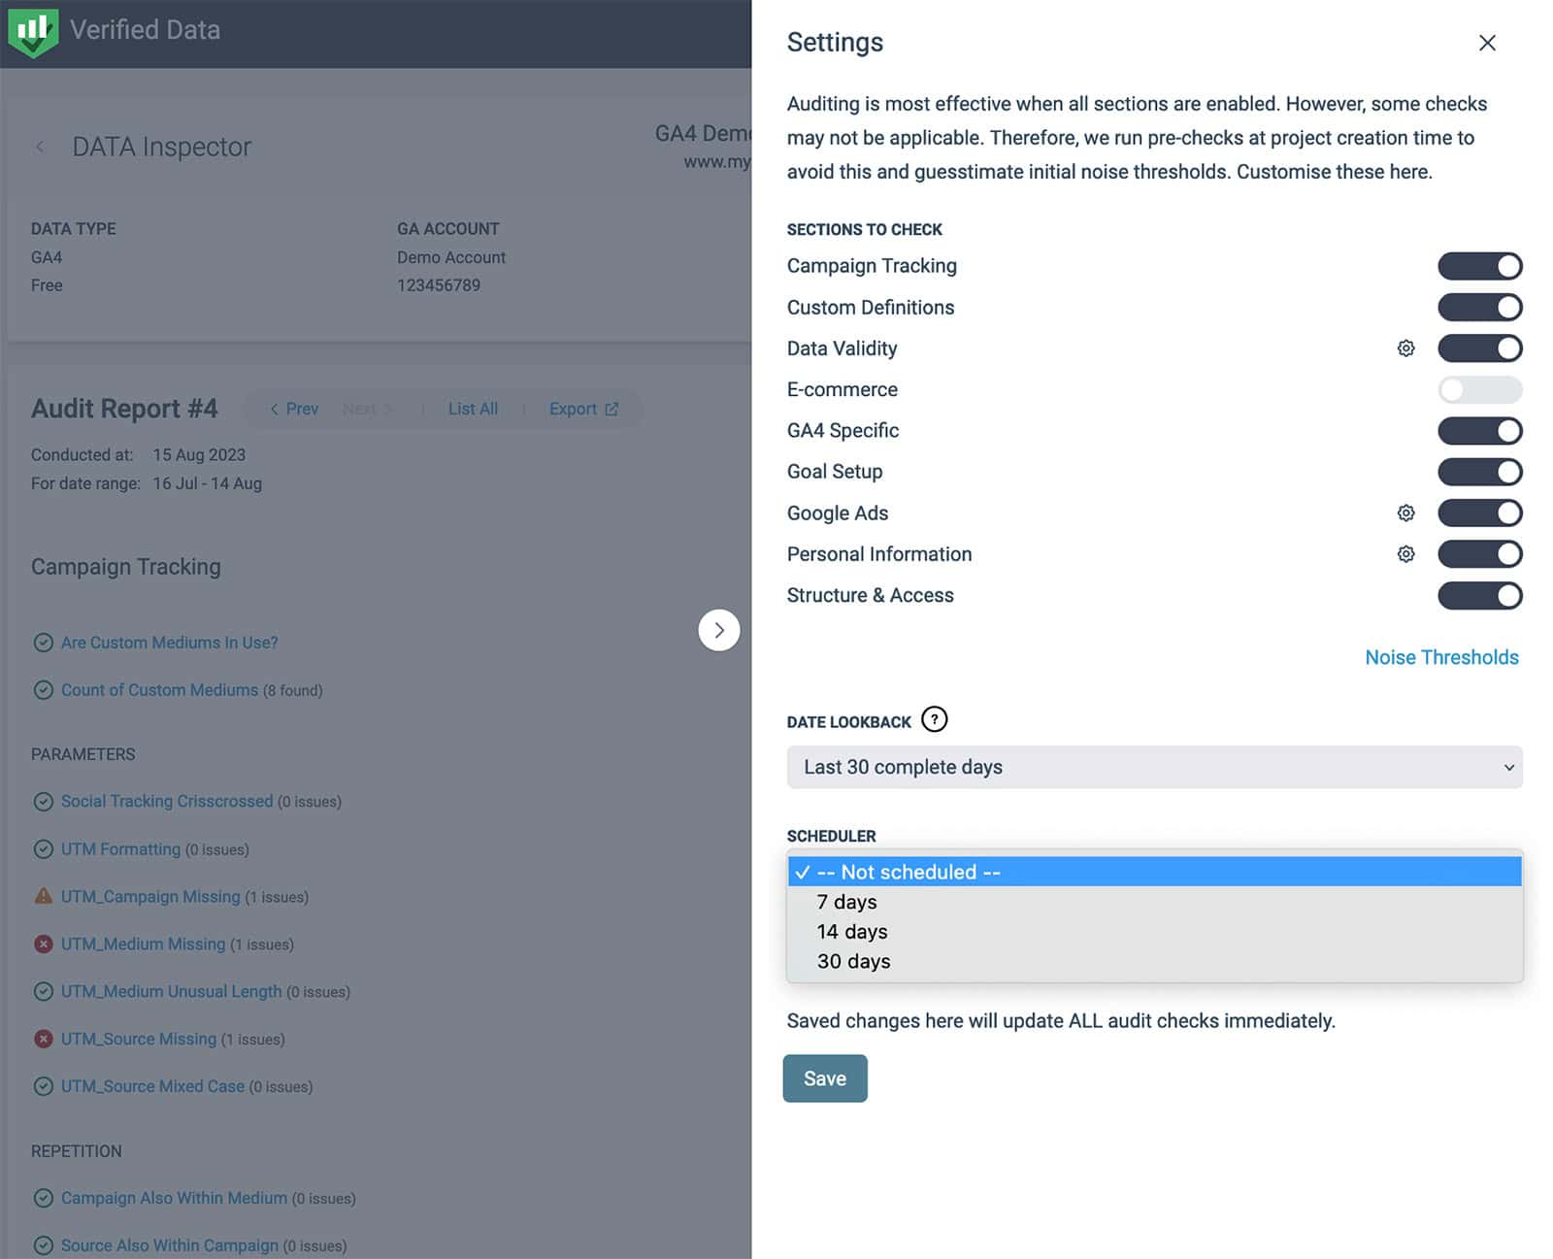The image size is (1553, 1259).
Task: Select '14 days' scheduler option
Action: pyautogui.click(x=1154, y=932)
